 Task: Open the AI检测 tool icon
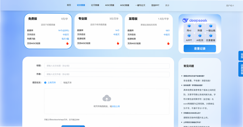tap(200, 38)
